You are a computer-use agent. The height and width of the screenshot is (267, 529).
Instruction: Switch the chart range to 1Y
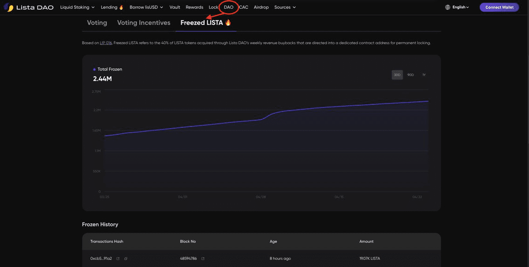pos(423,74)
